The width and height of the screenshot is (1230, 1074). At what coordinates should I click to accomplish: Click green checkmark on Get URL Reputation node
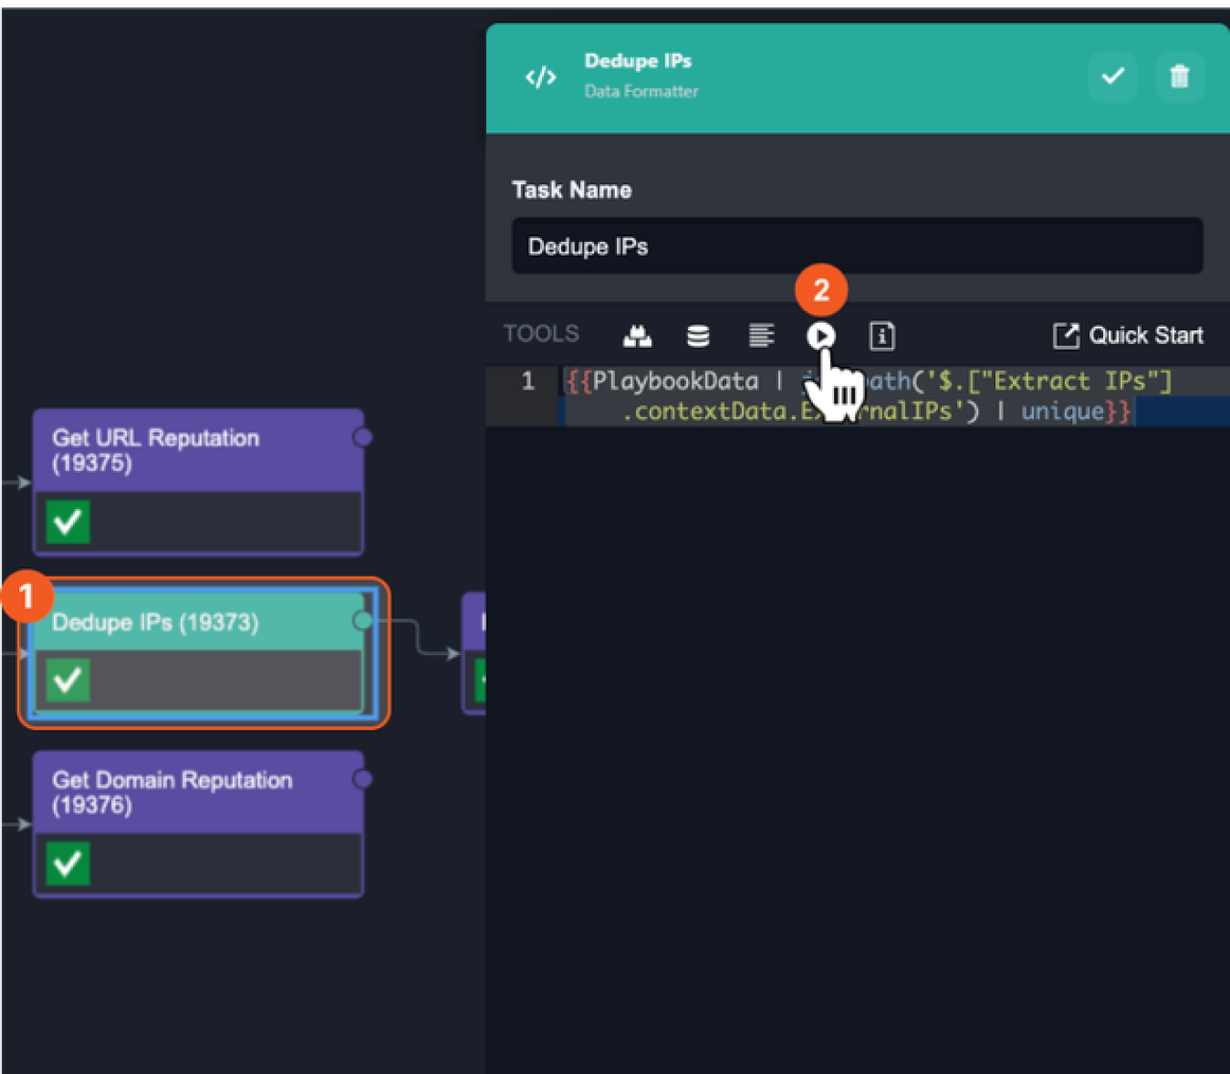(x=68, y=522)
